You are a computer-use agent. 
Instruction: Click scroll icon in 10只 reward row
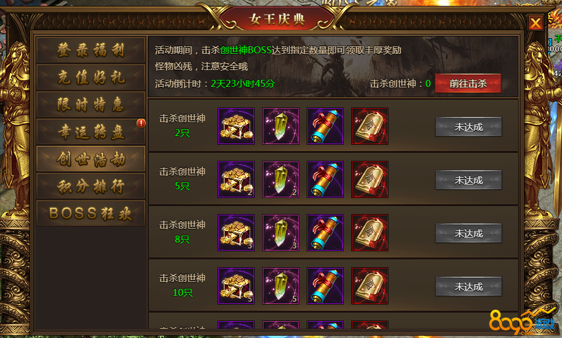(x=325, y=286)
